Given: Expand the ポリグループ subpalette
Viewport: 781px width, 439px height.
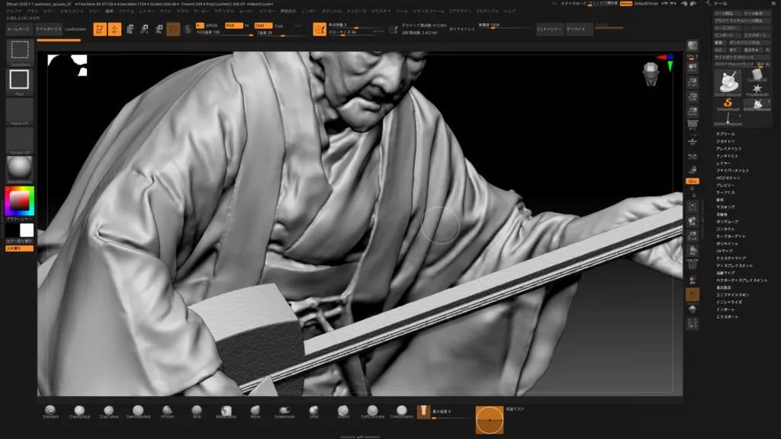Looking at the screenshot, I should pyautogui.click(x=727, y=222).
